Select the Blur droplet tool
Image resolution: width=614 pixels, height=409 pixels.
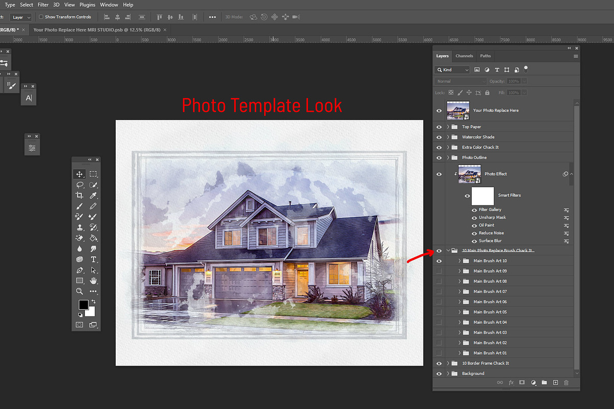[x=79, y=248]
